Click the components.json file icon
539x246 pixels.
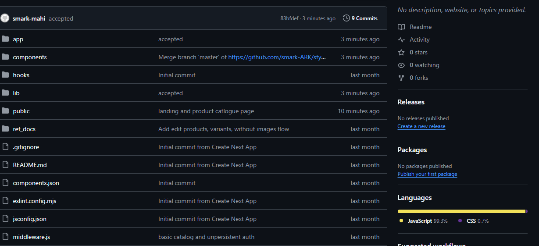coord(5,183)
